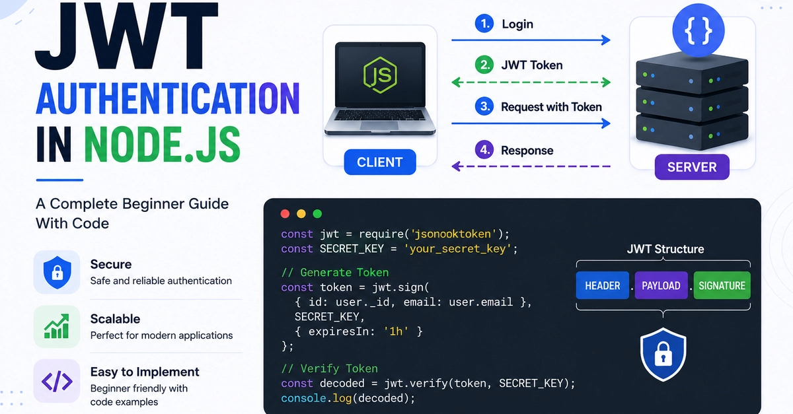Click the shield lock icon below JWT Structure
This screenshot has height=414, width=793.
663,356
